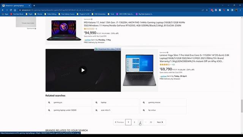Open the Projects To DO bookmarks folder

click(x=83, y=14)
